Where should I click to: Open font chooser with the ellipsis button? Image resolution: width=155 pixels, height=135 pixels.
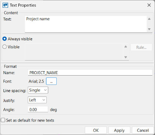pos(51,81)
